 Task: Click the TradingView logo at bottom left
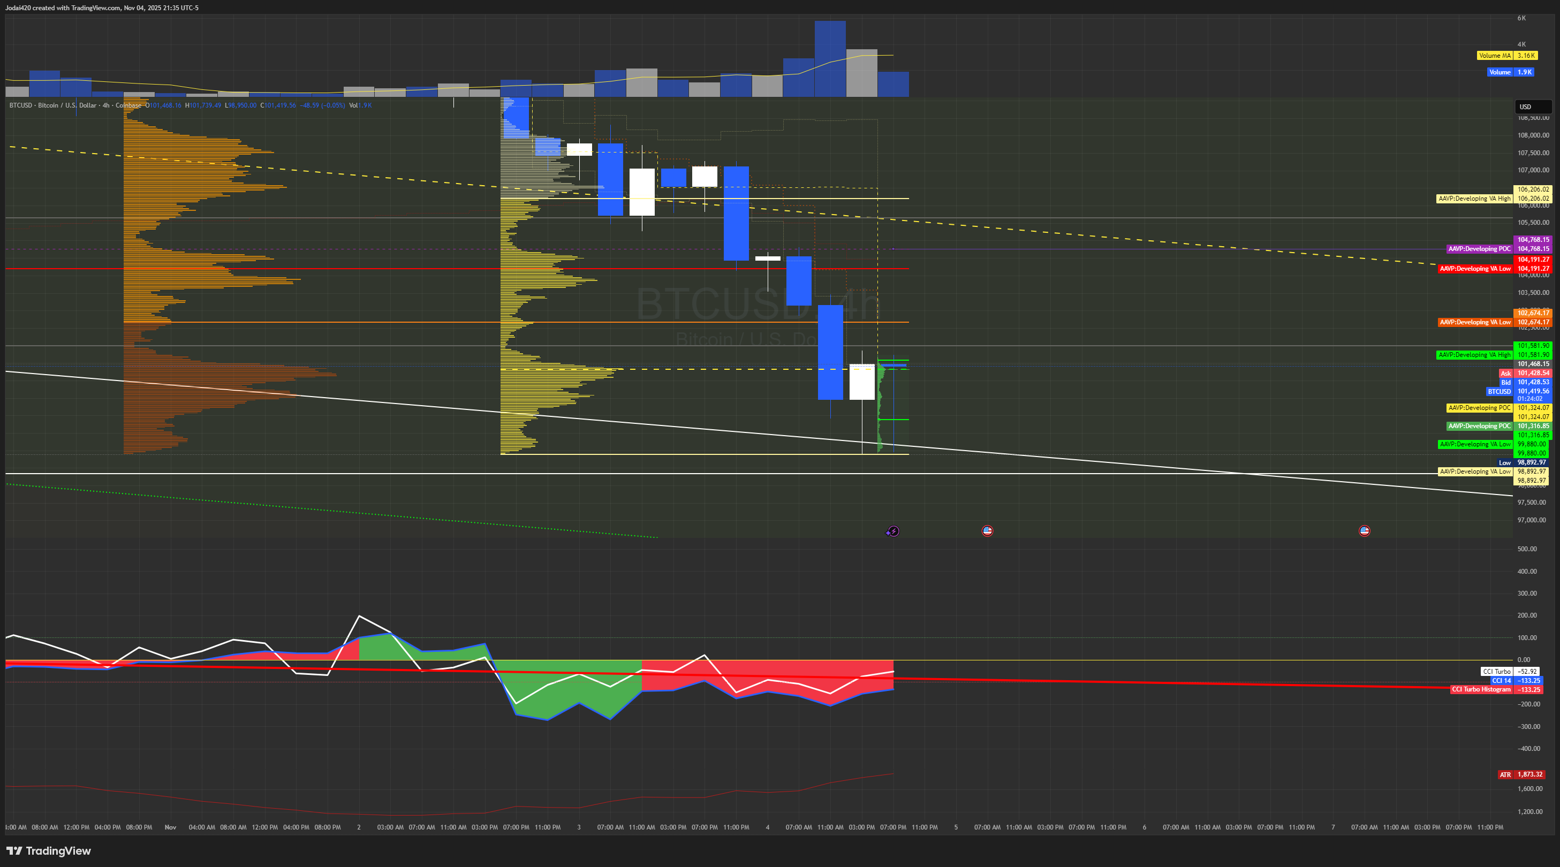tap(48, 850)
